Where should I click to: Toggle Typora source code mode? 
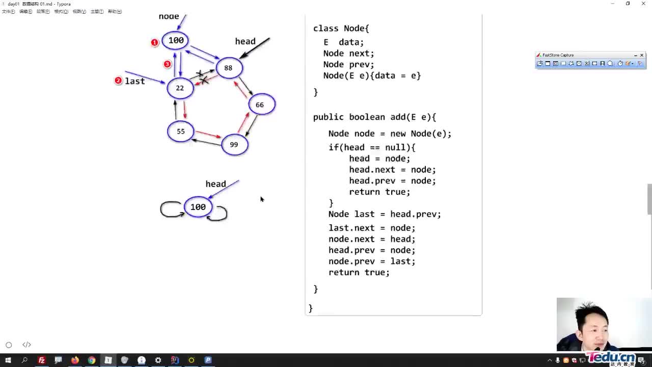point(26,345)
